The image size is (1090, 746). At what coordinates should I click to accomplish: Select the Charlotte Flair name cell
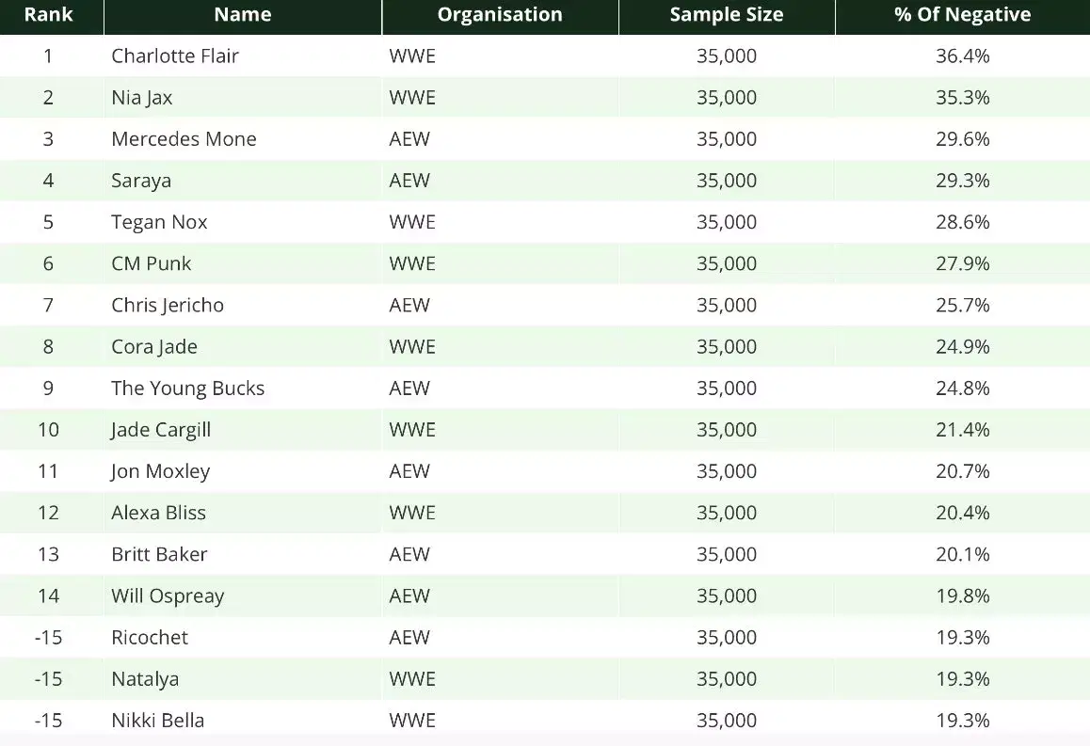[x=174, y=56]
